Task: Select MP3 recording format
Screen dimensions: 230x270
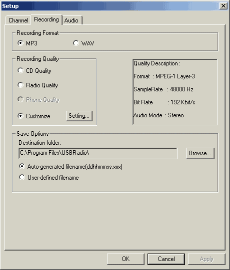Action: tap(27, 43)
